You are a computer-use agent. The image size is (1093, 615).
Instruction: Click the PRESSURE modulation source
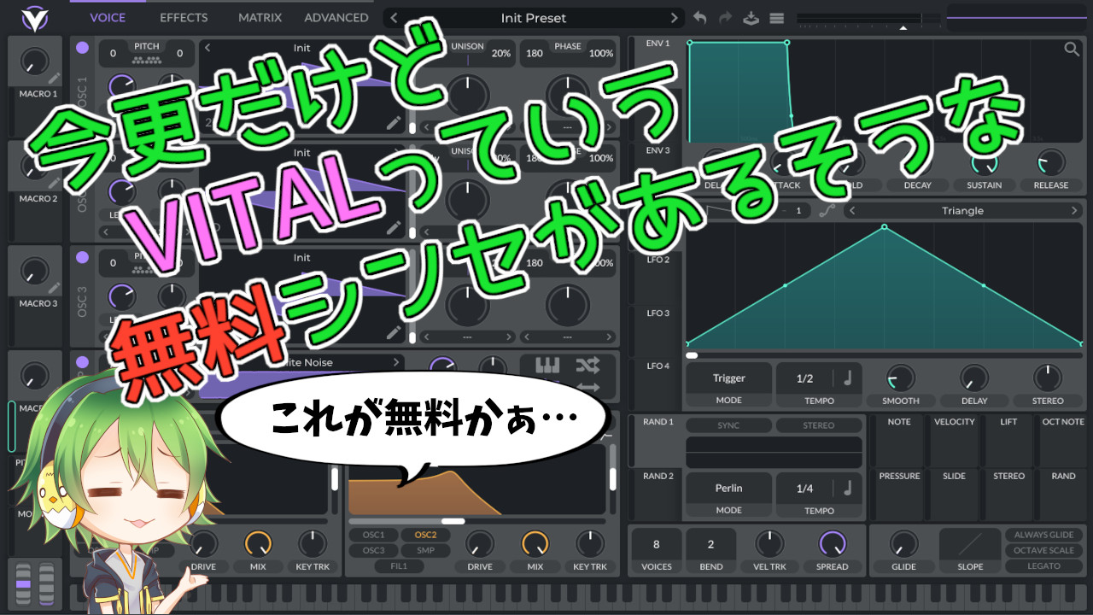(899, 495)
